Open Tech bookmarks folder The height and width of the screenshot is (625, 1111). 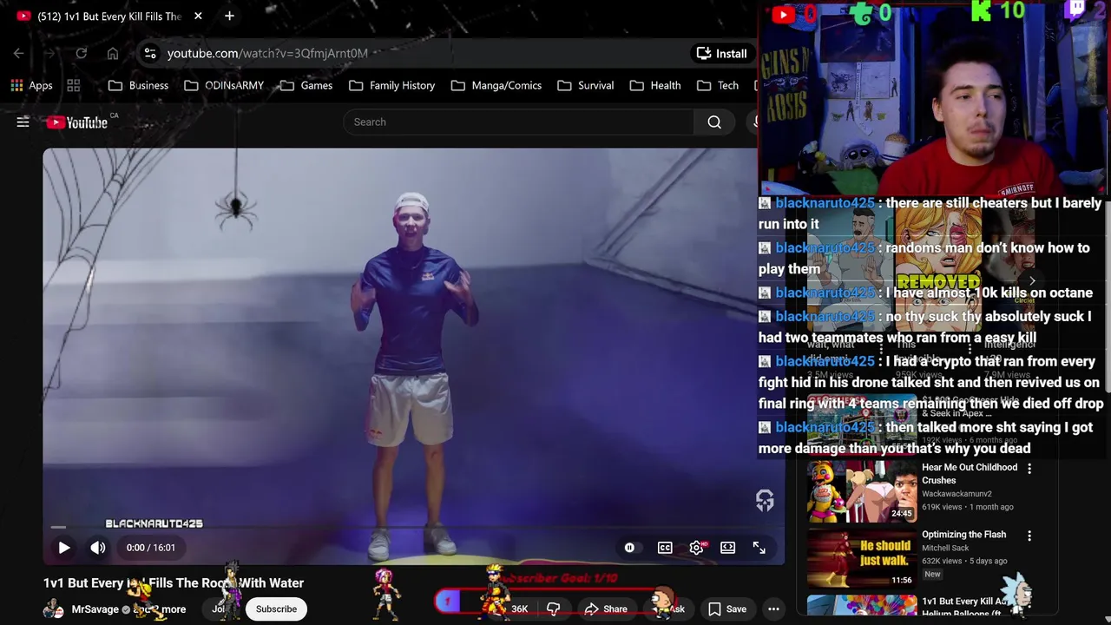pyautogui.click(x=718, y=85)
